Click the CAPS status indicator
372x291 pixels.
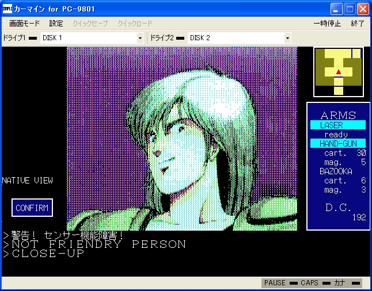point(316,283)
